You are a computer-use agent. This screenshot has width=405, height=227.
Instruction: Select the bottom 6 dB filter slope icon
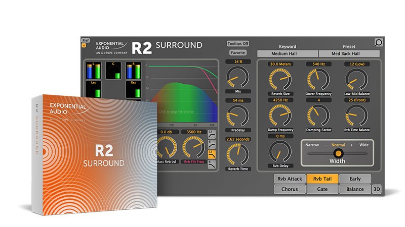[x=212, y=164]
